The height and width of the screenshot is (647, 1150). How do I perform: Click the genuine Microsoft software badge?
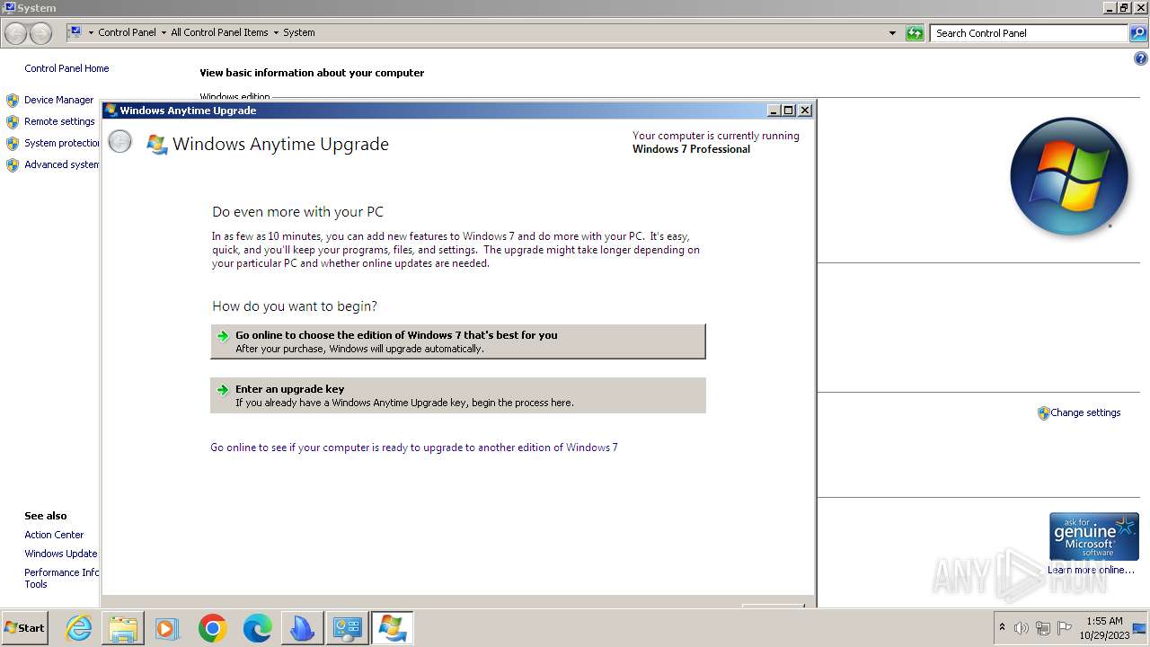point(1093,536)
